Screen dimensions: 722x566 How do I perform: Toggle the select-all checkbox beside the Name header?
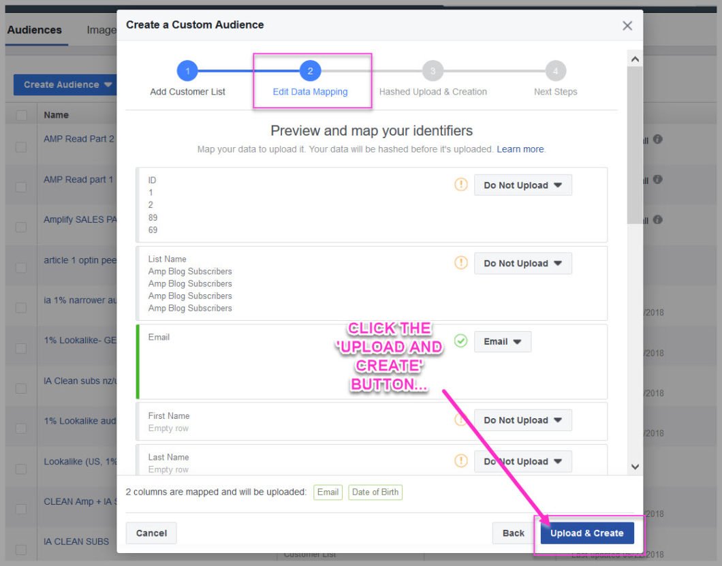[x=21, y=115]
